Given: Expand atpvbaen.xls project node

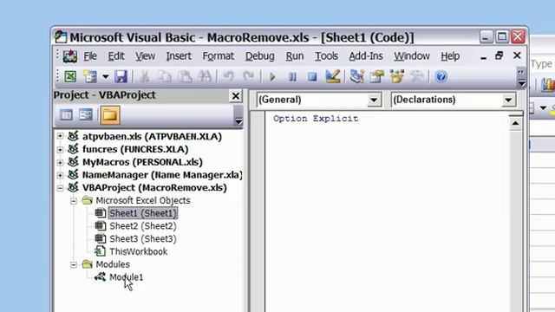Looking at the screenshot, I should 60,136.
